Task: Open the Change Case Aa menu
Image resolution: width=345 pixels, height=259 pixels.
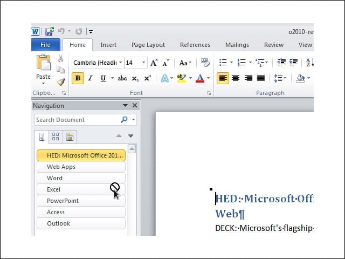Action: (x=185, y=63)
